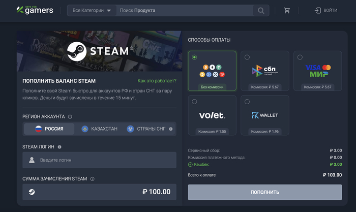Choose the FK Wallet payment option
This screenshot has width=356, height=212.
(265, 115)
